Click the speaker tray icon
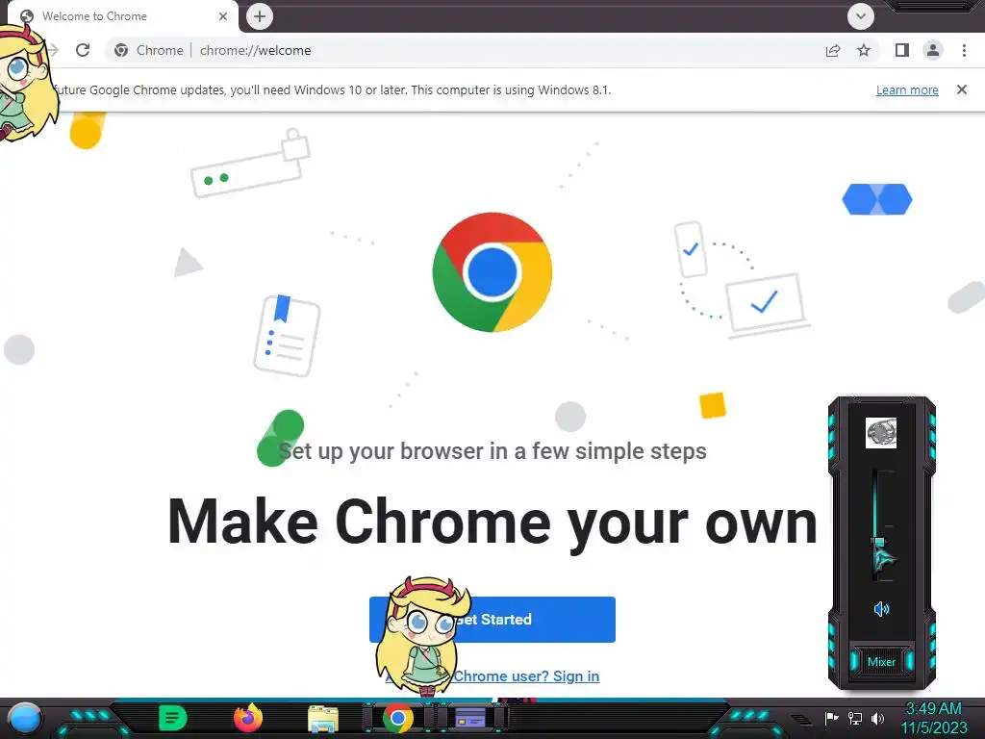Image resolution: width=985 pixels, height=739 pixels. (877, 718)
